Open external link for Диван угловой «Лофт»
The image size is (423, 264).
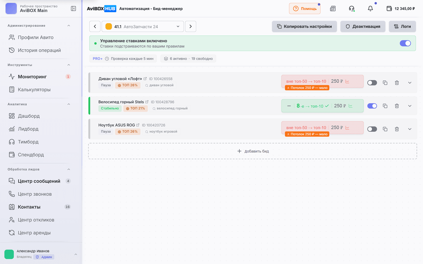click(145, 79)
